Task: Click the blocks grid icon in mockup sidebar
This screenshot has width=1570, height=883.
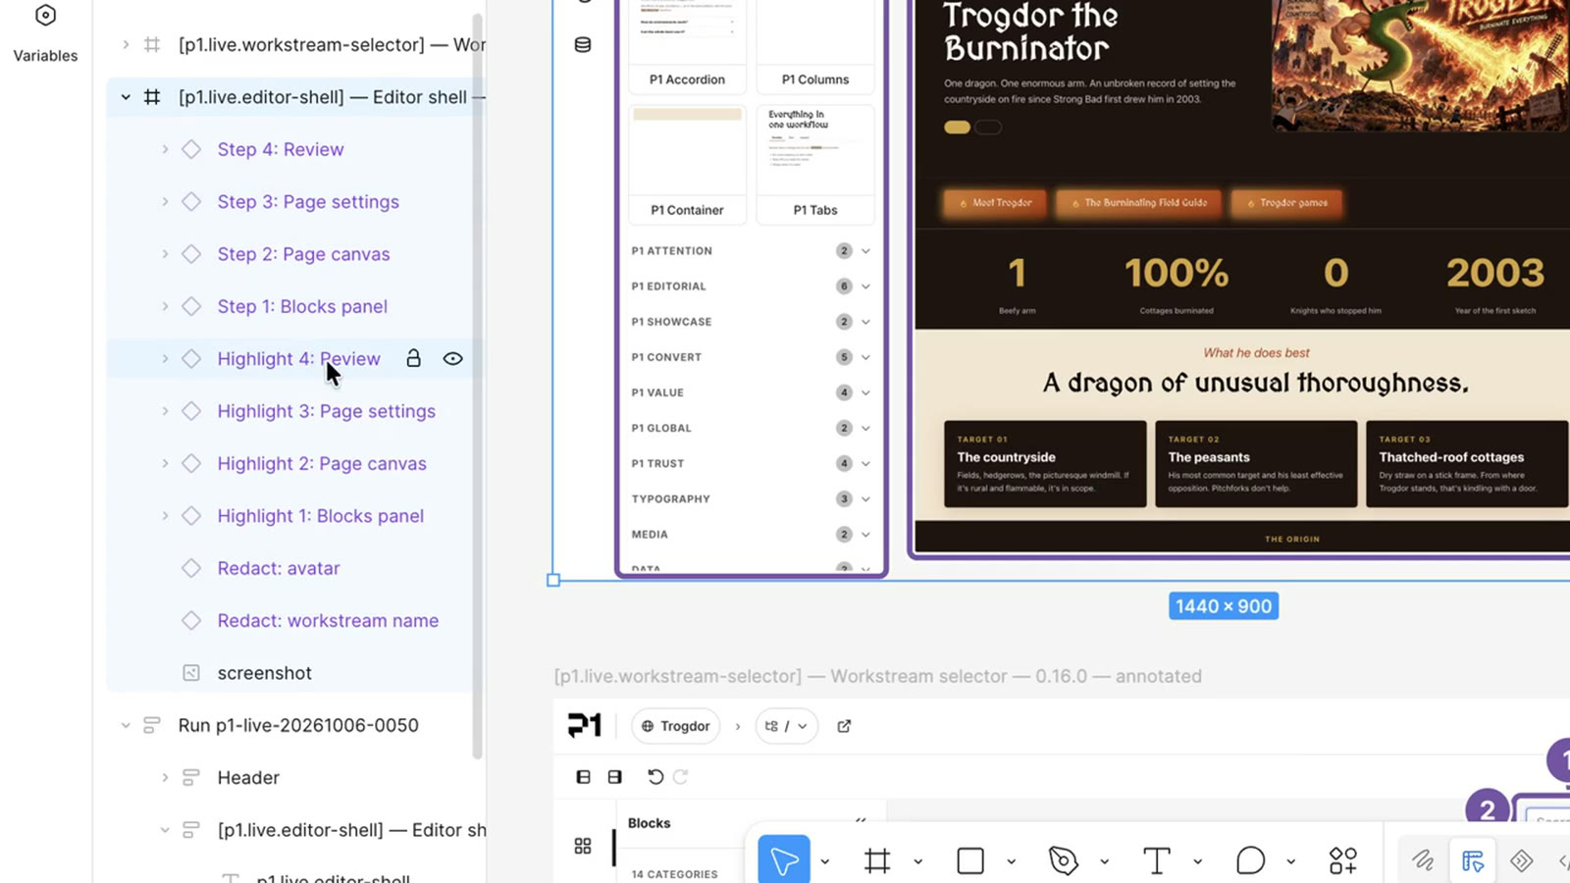Action: click(583, 846)
